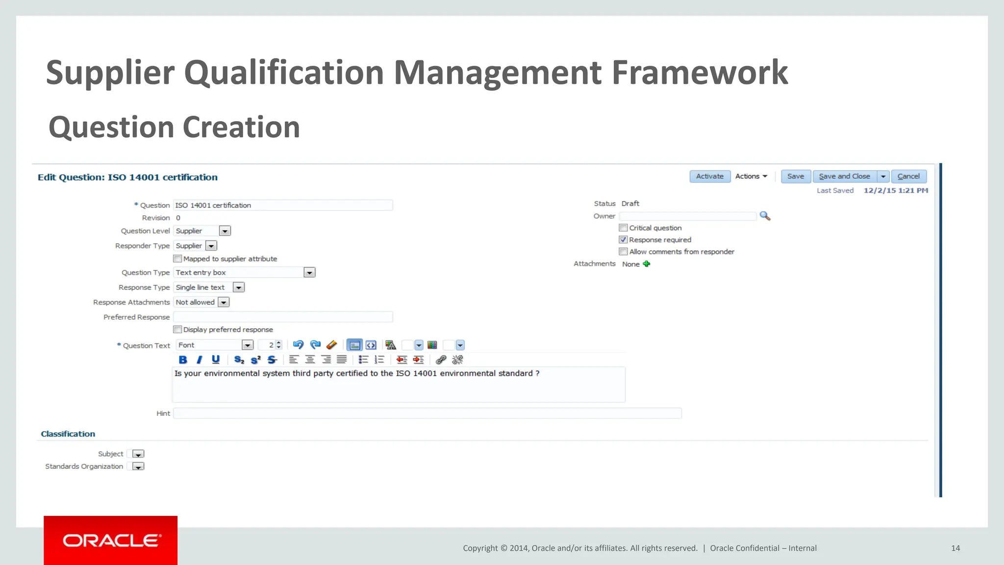Click the Save button

796,177
